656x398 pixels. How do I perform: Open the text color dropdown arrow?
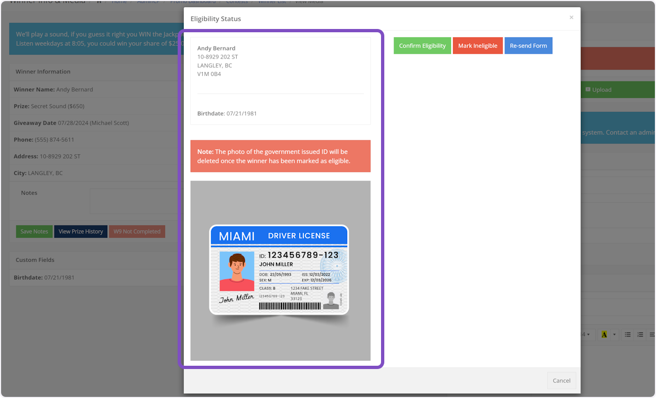[x=614, y=334]
